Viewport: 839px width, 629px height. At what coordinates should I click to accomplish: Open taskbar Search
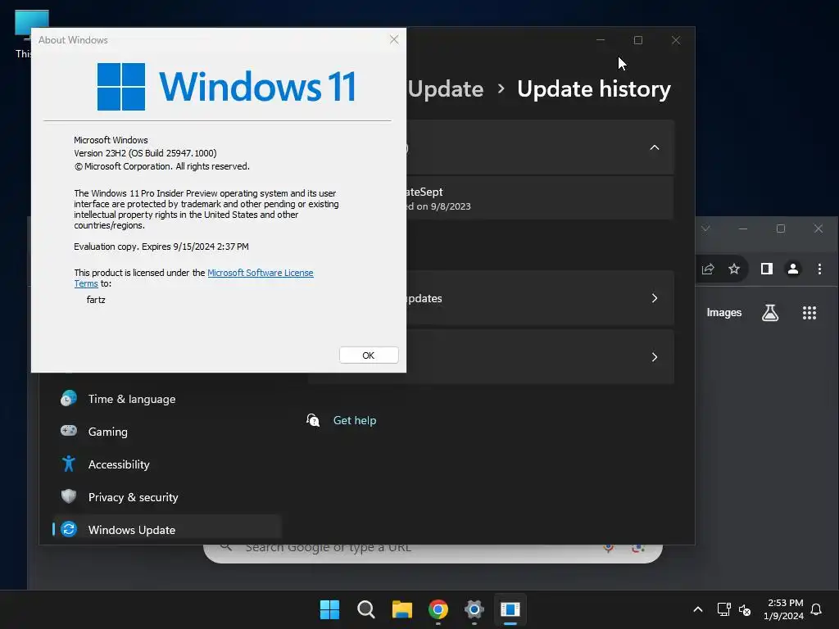click(366, 609)
